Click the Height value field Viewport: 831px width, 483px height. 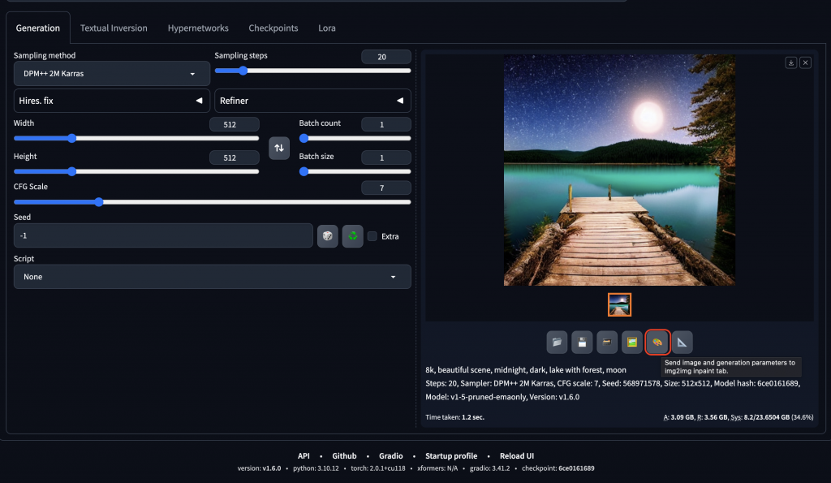click(235, 157)
